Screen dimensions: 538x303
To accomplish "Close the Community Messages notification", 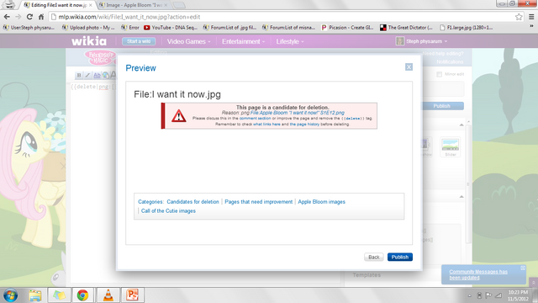I will click(523, 268).
